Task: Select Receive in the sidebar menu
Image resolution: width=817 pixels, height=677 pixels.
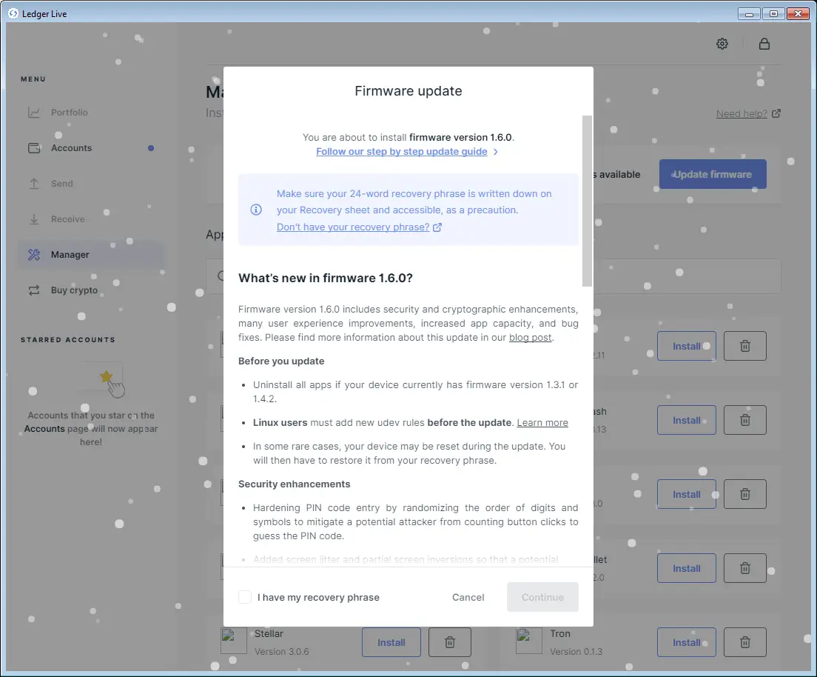Action: [x=68, y=219]
